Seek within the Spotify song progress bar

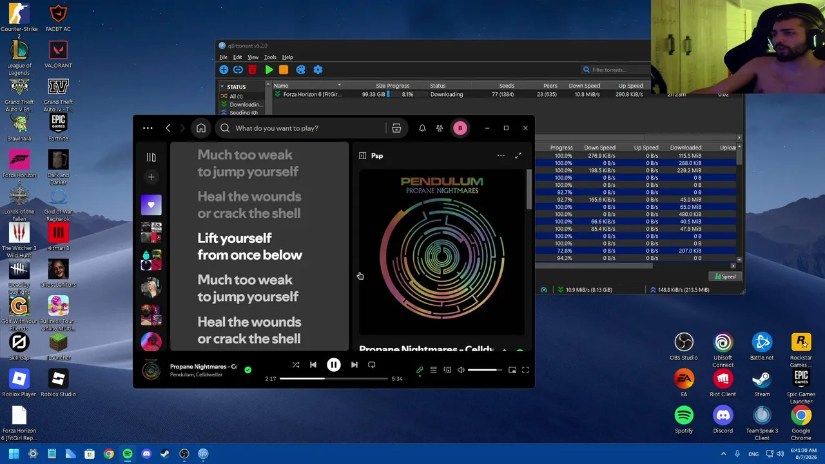tap(334, 378)
